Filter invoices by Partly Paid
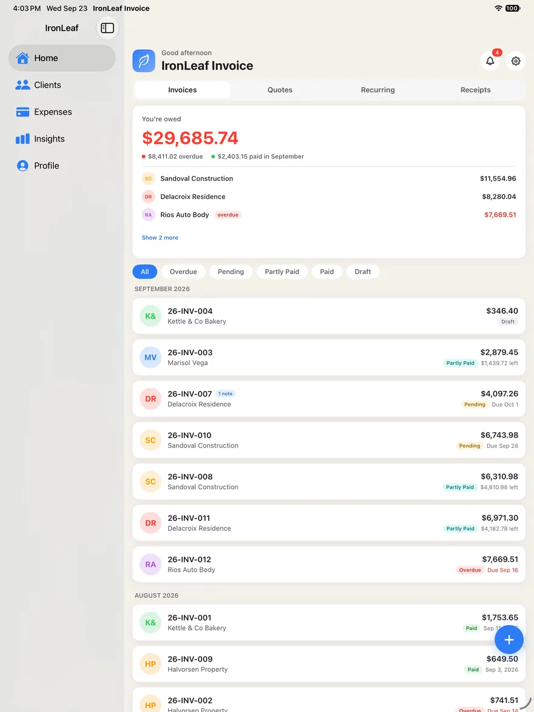This screenshot has width=534, height=712. coord(282,271)
